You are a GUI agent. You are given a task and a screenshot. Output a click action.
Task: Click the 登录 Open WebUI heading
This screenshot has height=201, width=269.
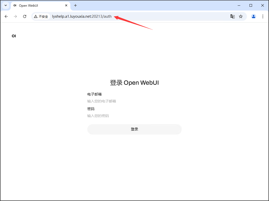click(x=134, y=83)
